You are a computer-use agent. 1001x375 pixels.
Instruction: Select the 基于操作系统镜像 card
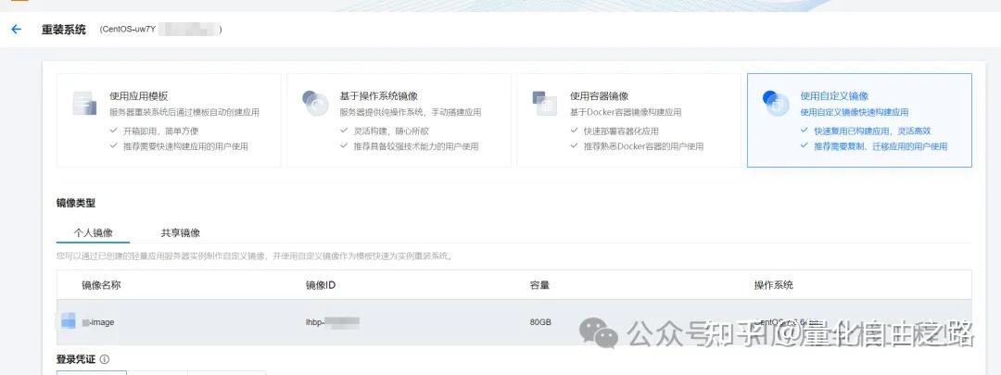click(x=399, y=120)
